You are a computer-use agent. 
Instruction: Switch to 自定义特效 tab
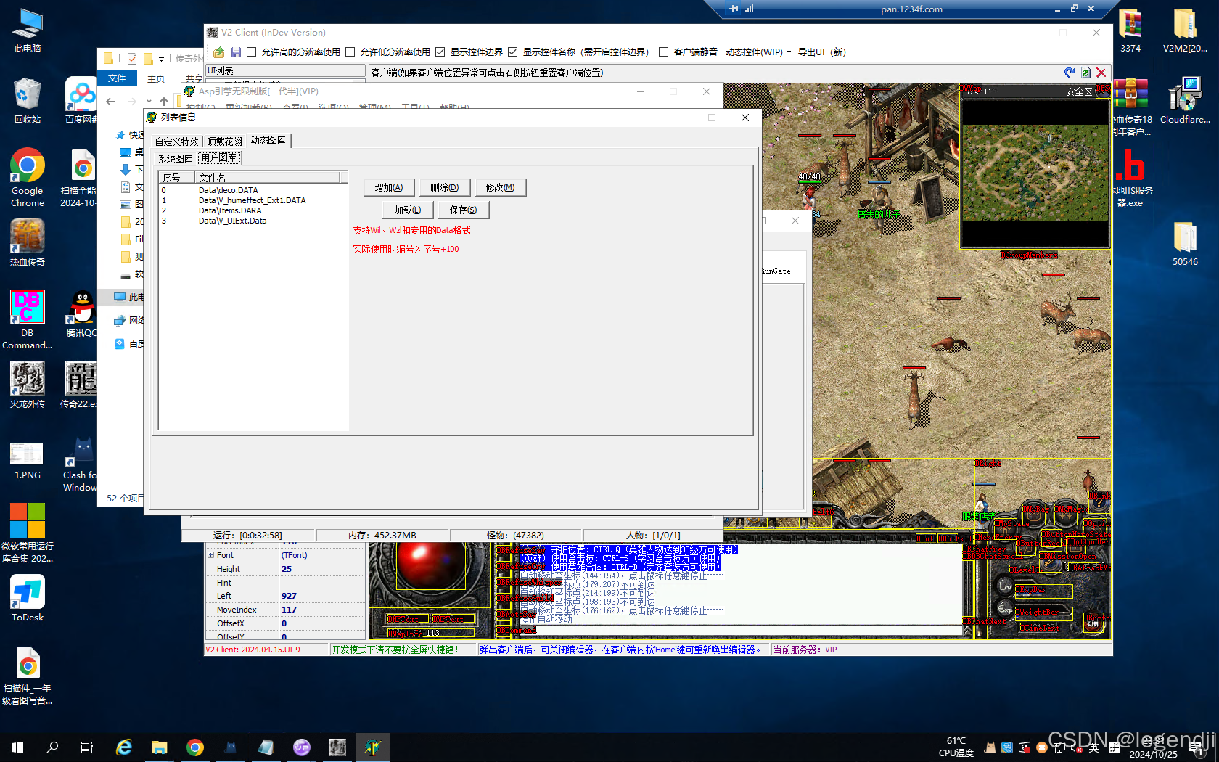(x=176, y=142)
